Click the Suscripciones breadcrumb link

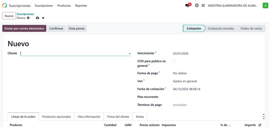(x=25, y=14)
